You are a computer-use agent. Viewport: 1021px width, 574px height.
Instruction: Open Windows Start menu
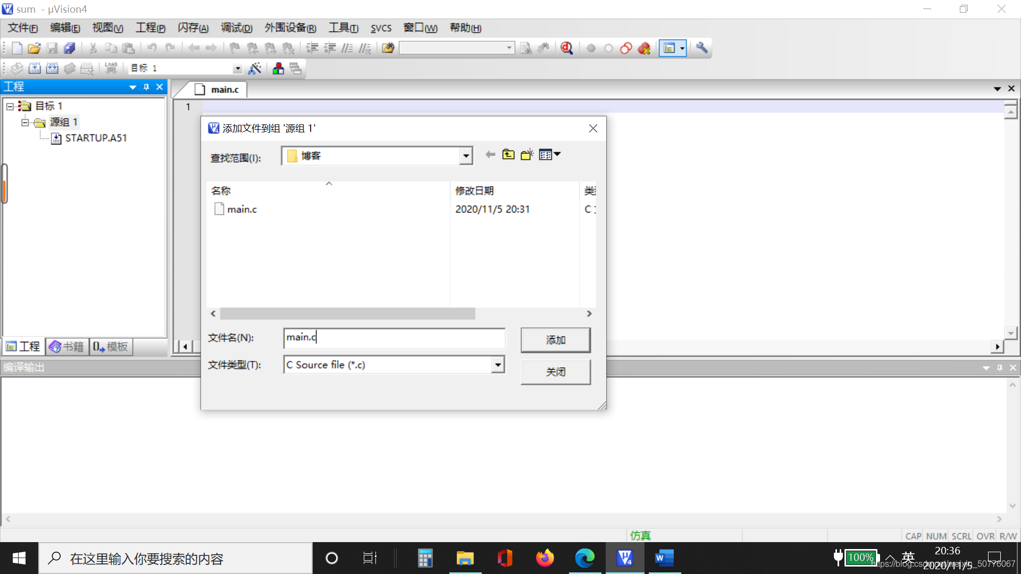19,558
